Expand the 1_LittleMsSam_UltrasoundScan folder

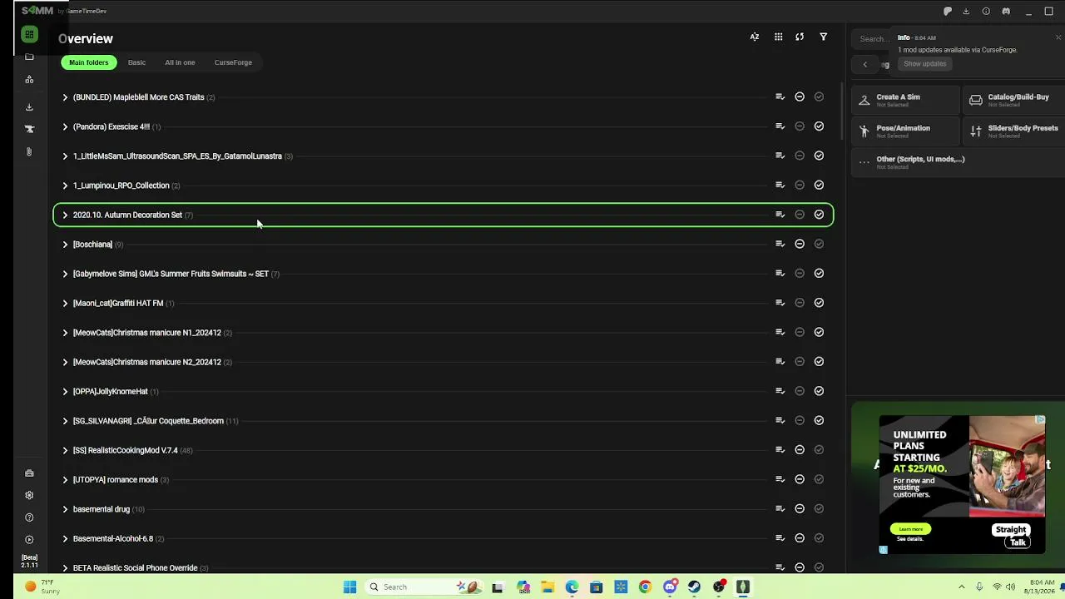(65, 156)
